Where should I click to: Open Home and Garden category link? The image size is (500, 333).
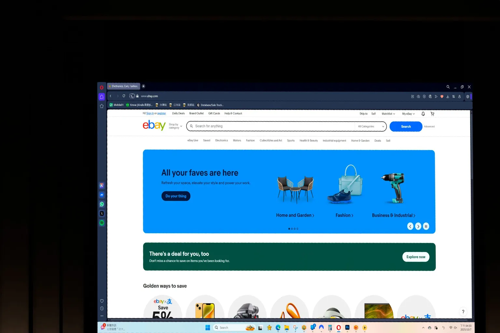[295, 215]
